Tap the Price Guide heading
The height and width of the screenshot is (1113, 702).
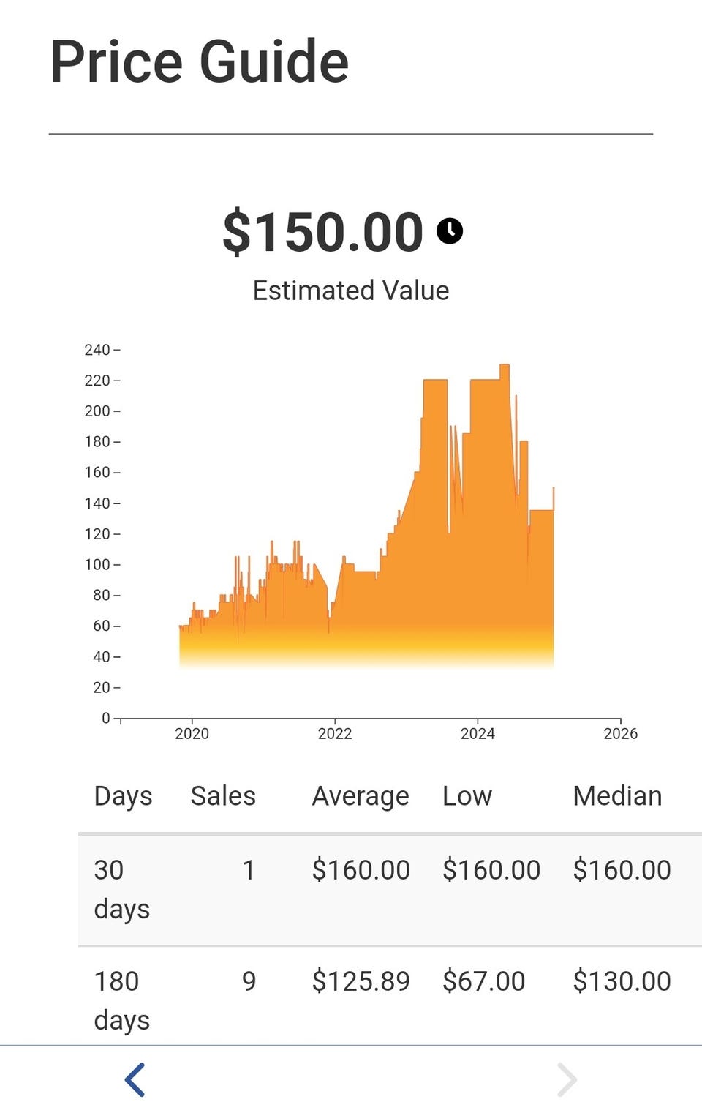199,61
